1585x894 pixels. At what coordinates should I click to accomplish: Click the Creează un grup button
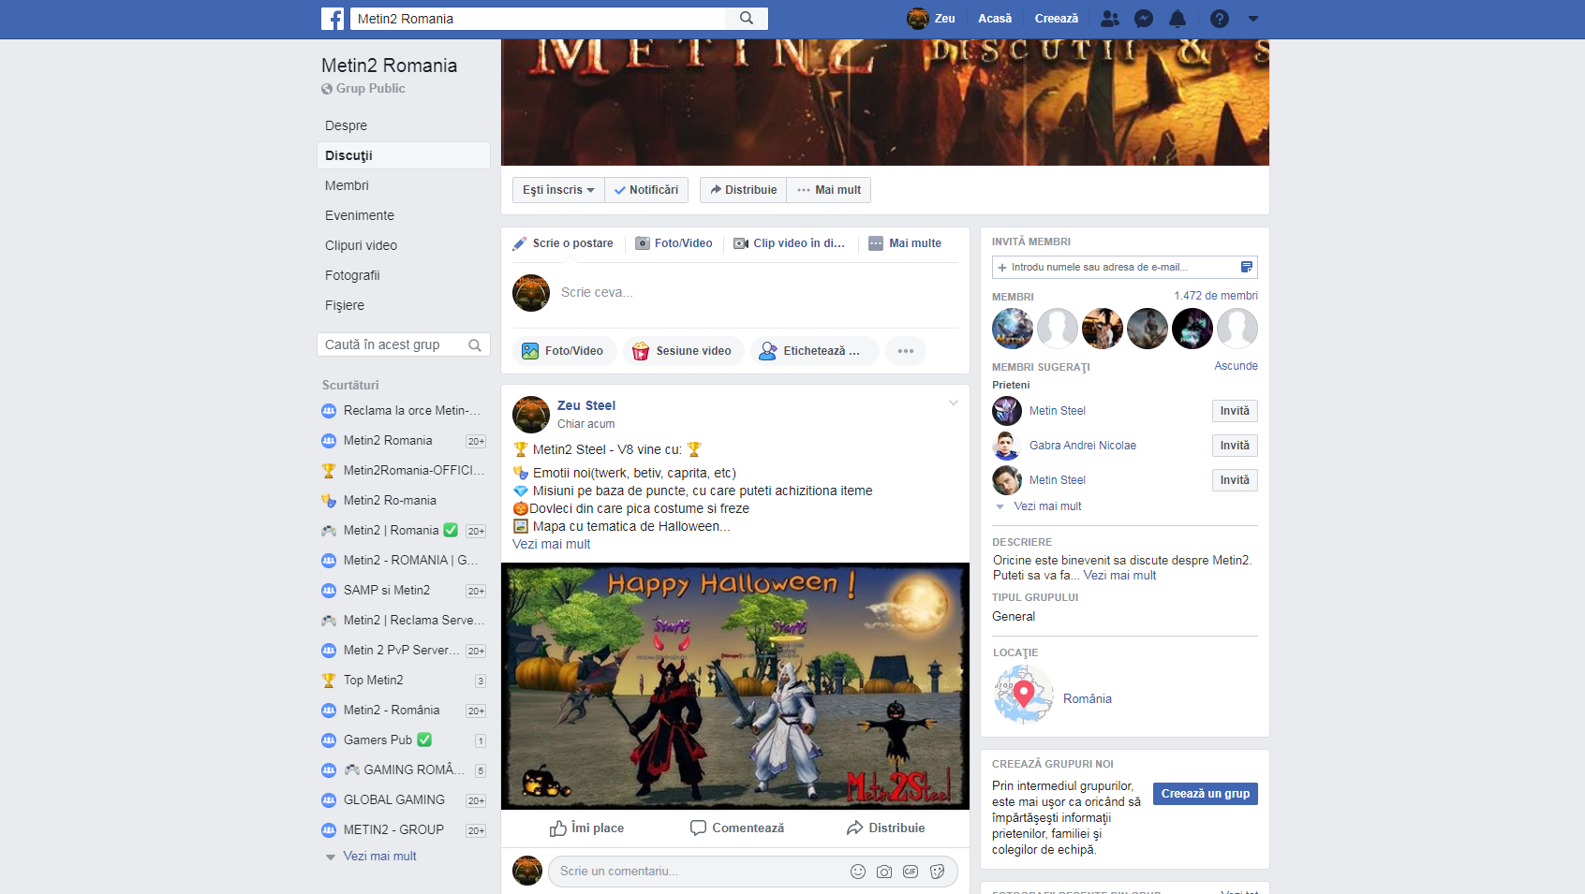point(1206,794)
